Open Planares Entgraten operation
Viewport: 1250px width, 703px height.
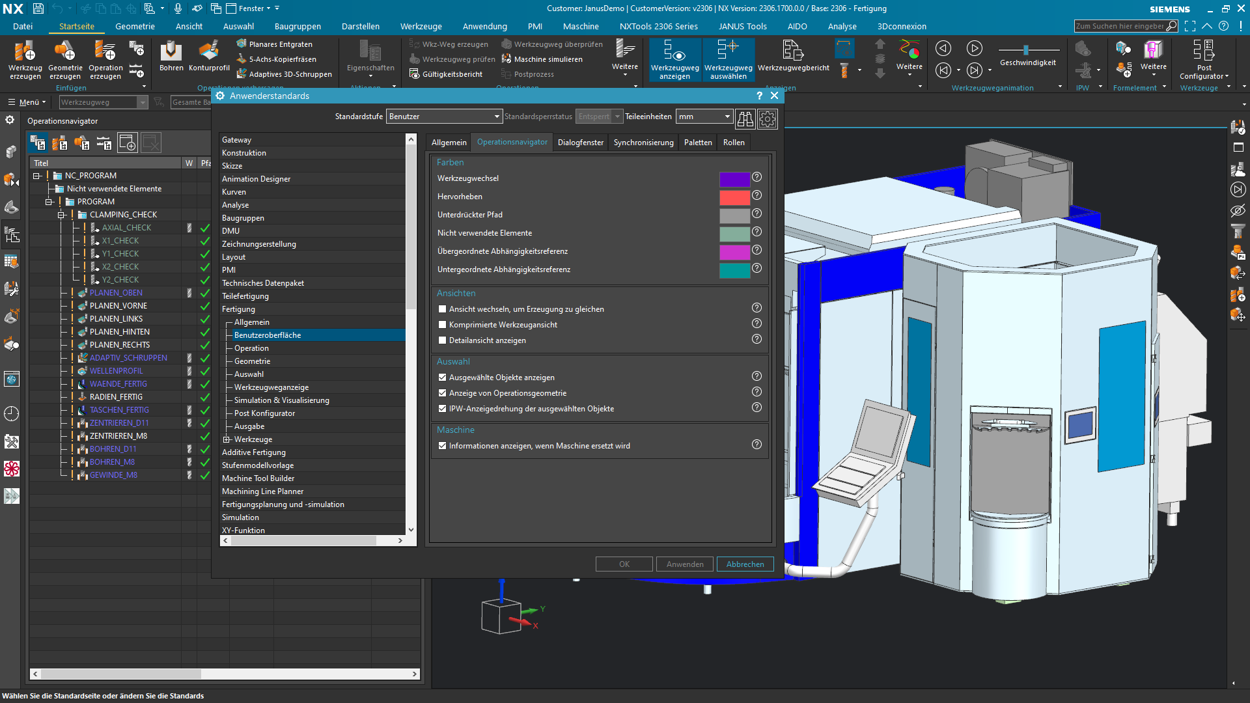[274, 44]
